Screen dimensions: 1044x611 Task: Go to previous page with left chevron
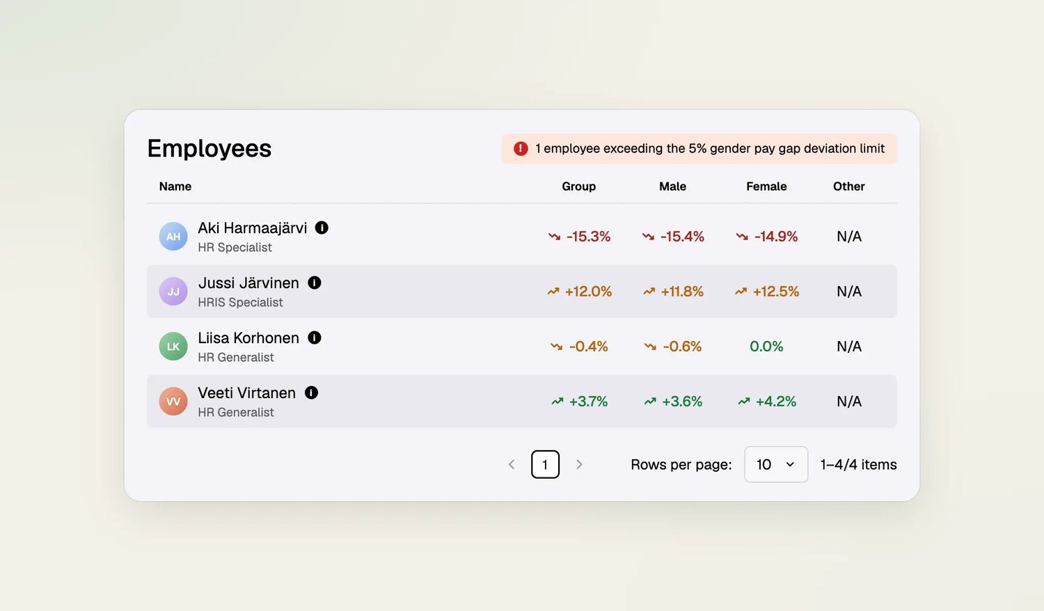(x=512, y=464)
